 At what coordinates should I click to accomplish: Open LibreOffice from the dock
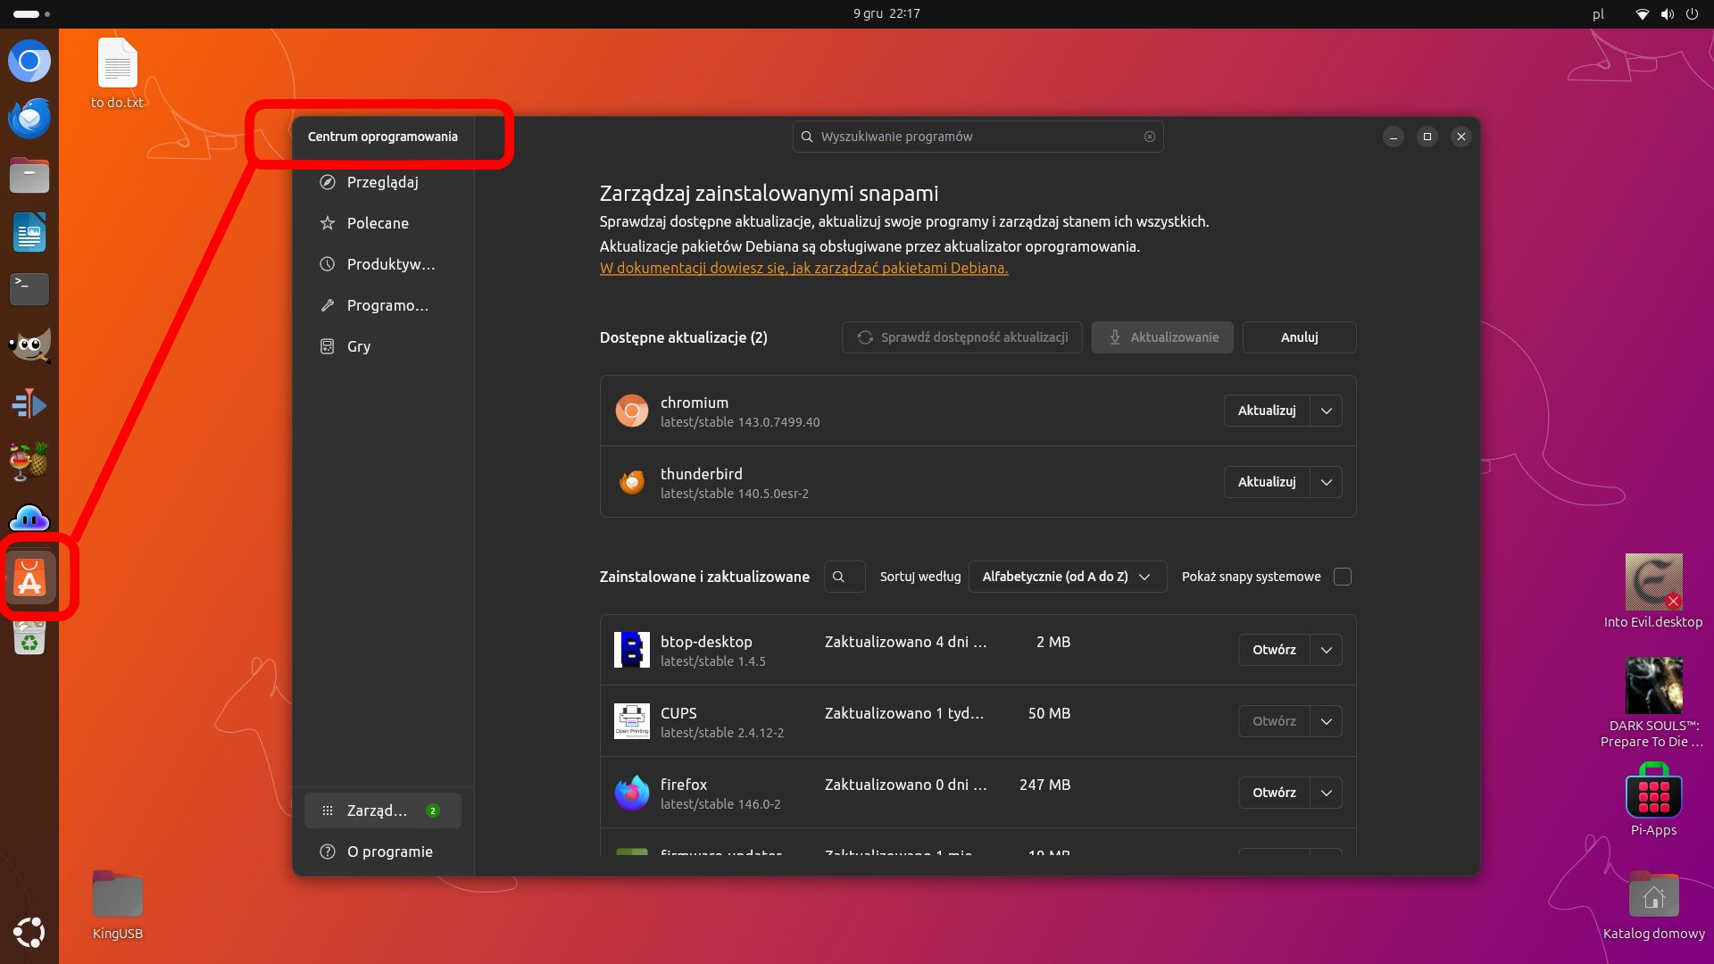click(29, 232)
